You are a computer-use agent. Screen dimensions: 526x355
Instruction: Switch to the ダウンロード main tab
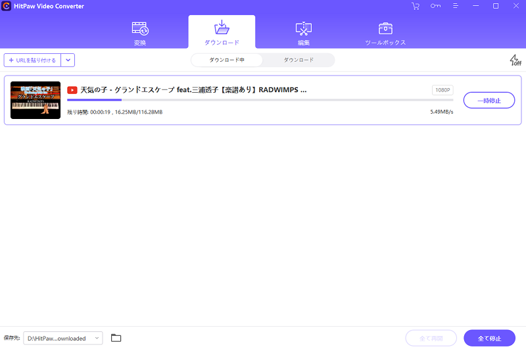[222, 33]
